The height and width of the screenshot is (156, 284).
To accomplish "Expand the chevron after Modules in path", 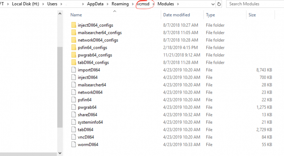I will (178, 4).
